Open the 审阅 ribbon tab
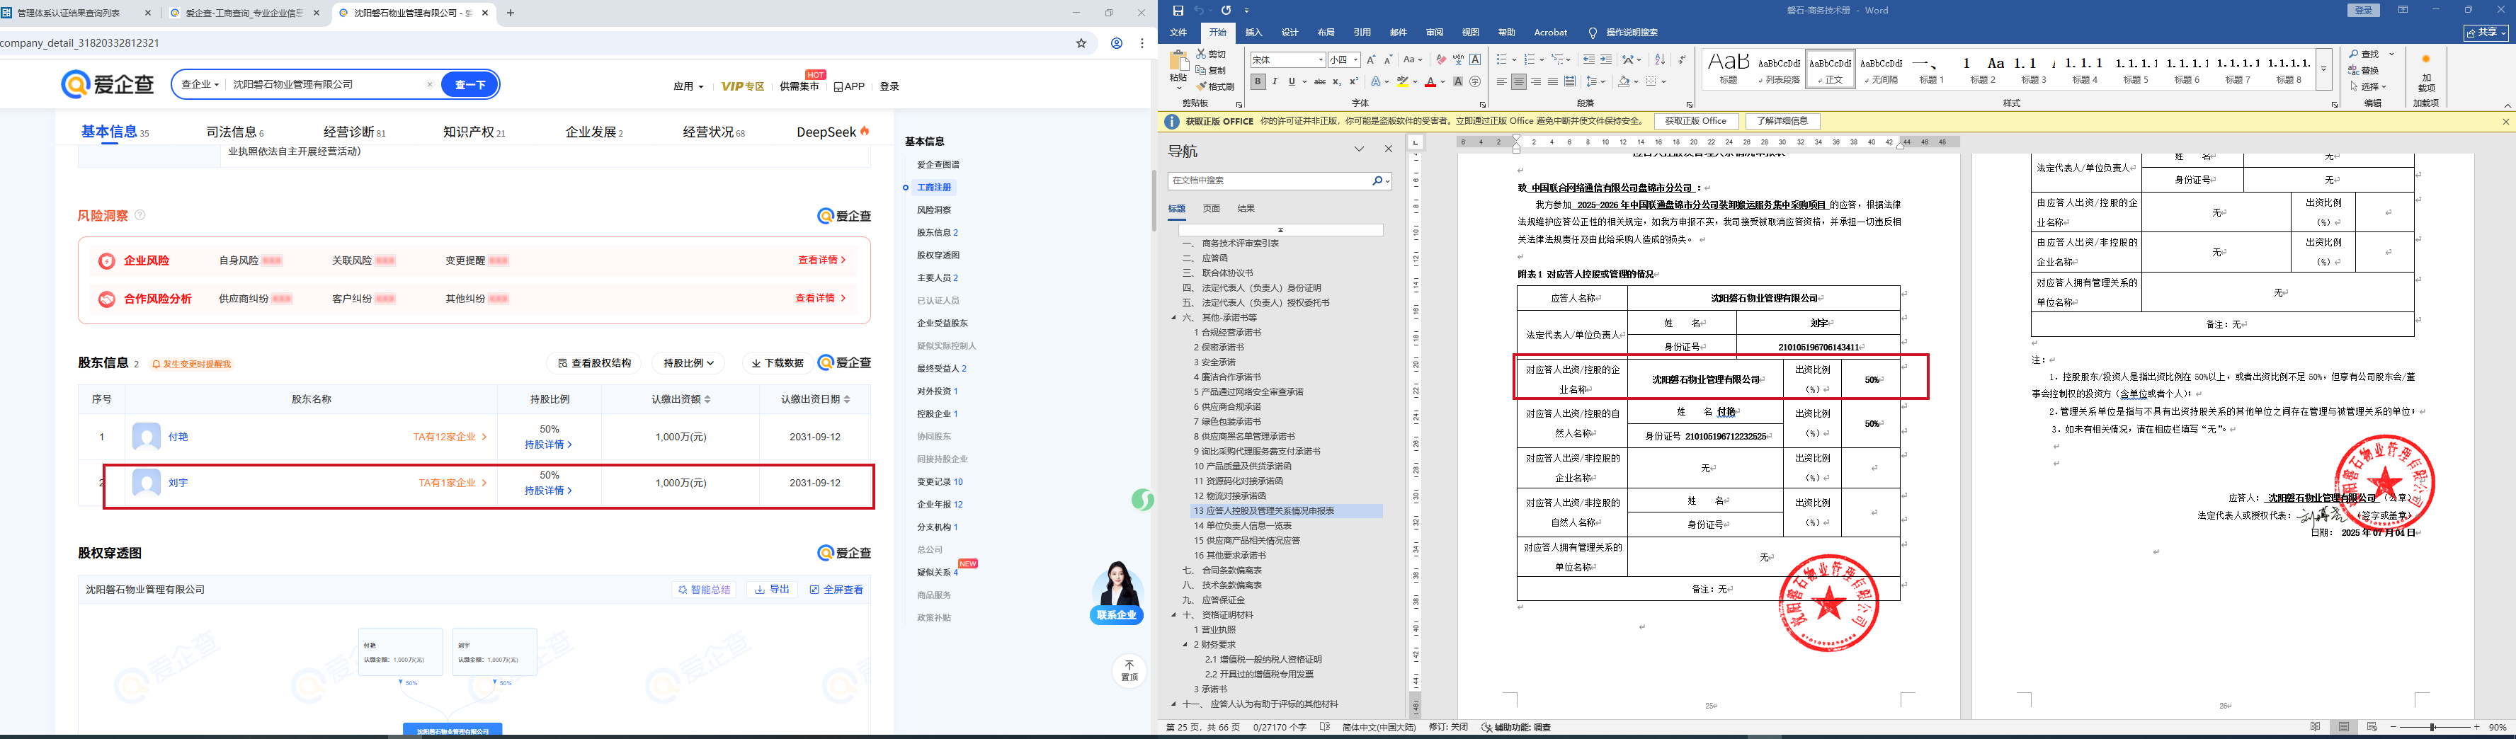Image resolution: width=2516 pixels, height=739 pixels. tap(1434, 33)
